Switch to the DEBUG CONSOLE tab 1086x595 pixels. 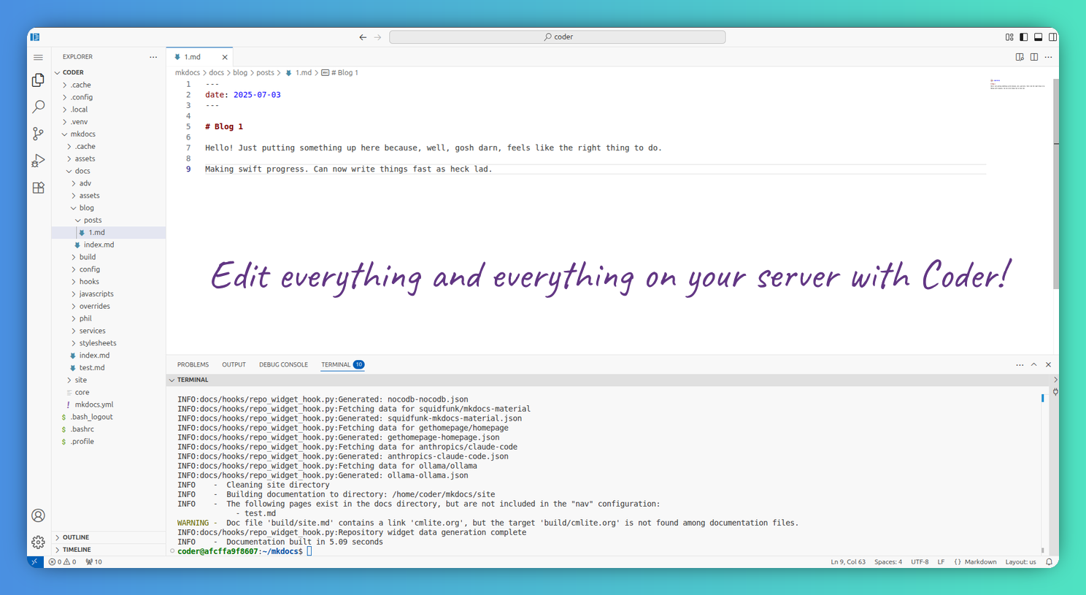point(283,365)
